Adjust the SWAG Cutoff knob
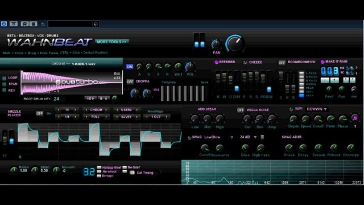 click(205, 148)
